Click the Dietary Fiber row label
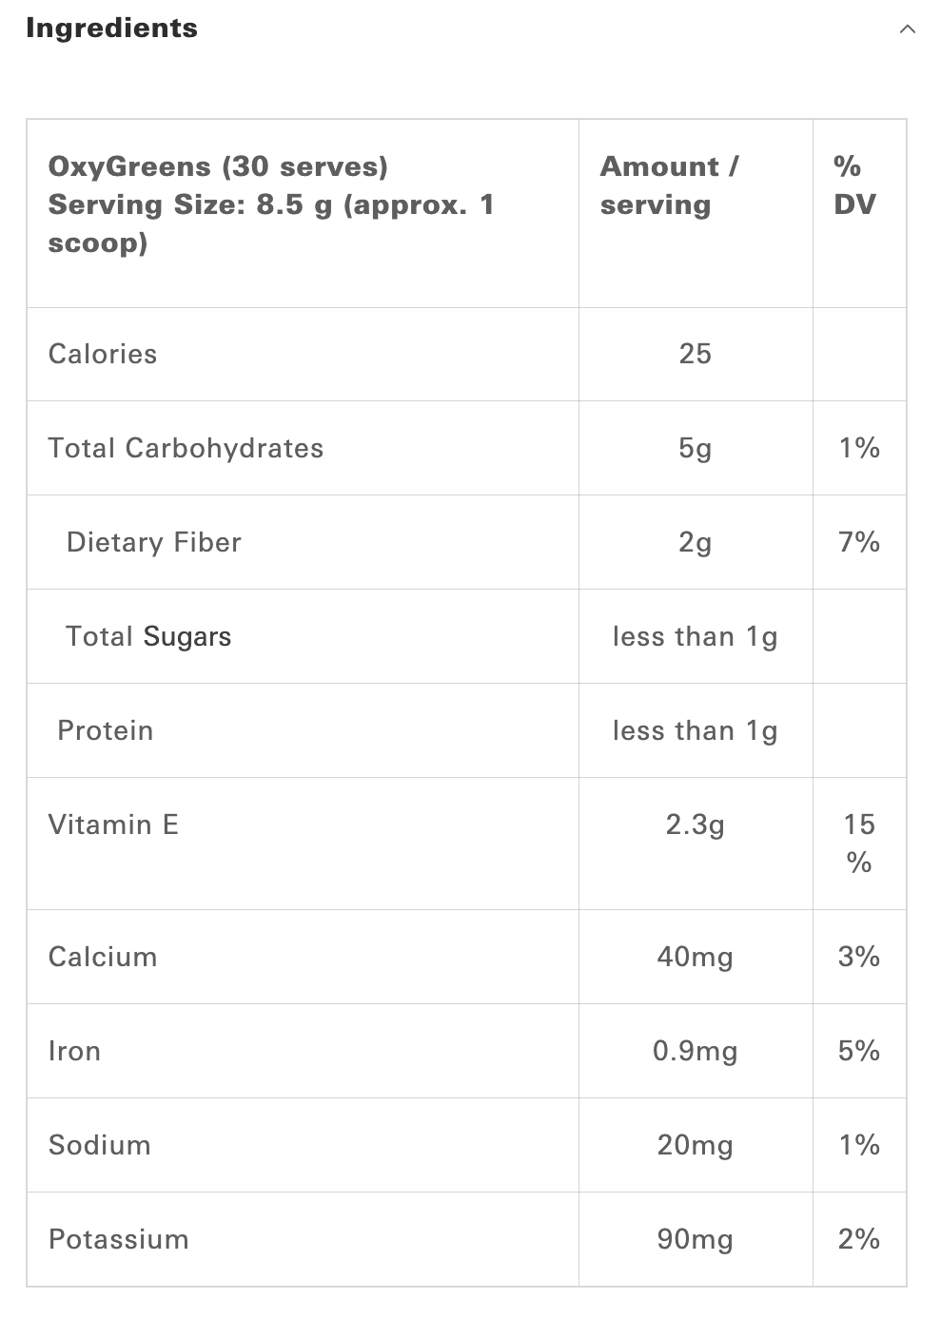 click(153, 542)
